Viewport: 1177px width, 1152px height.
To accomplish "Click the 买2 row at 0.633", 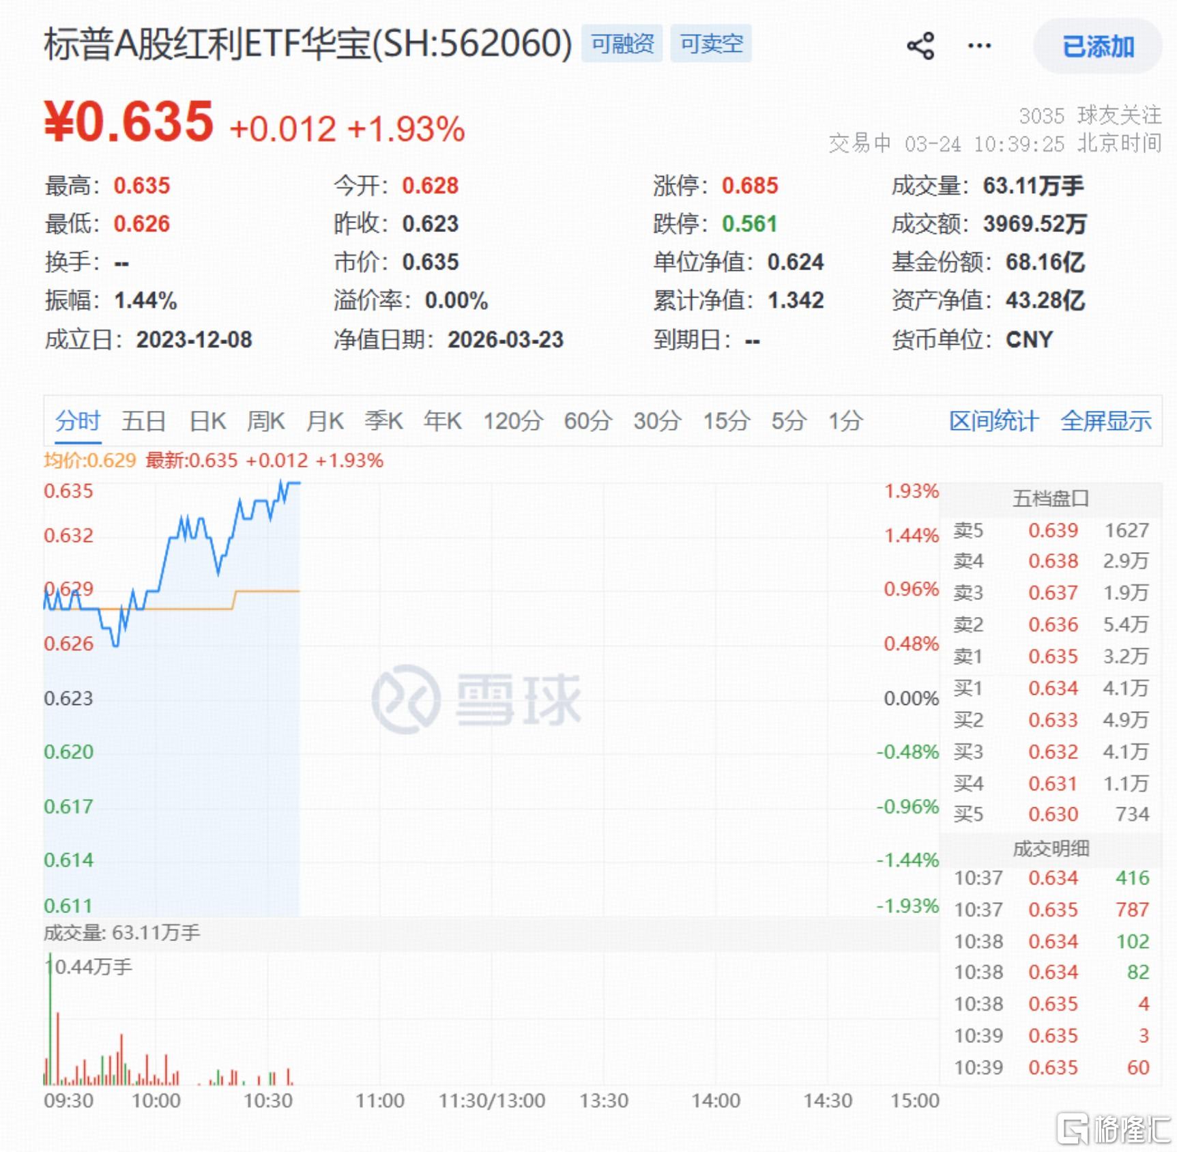I will pyautogui.click(x=1051, y=720).
